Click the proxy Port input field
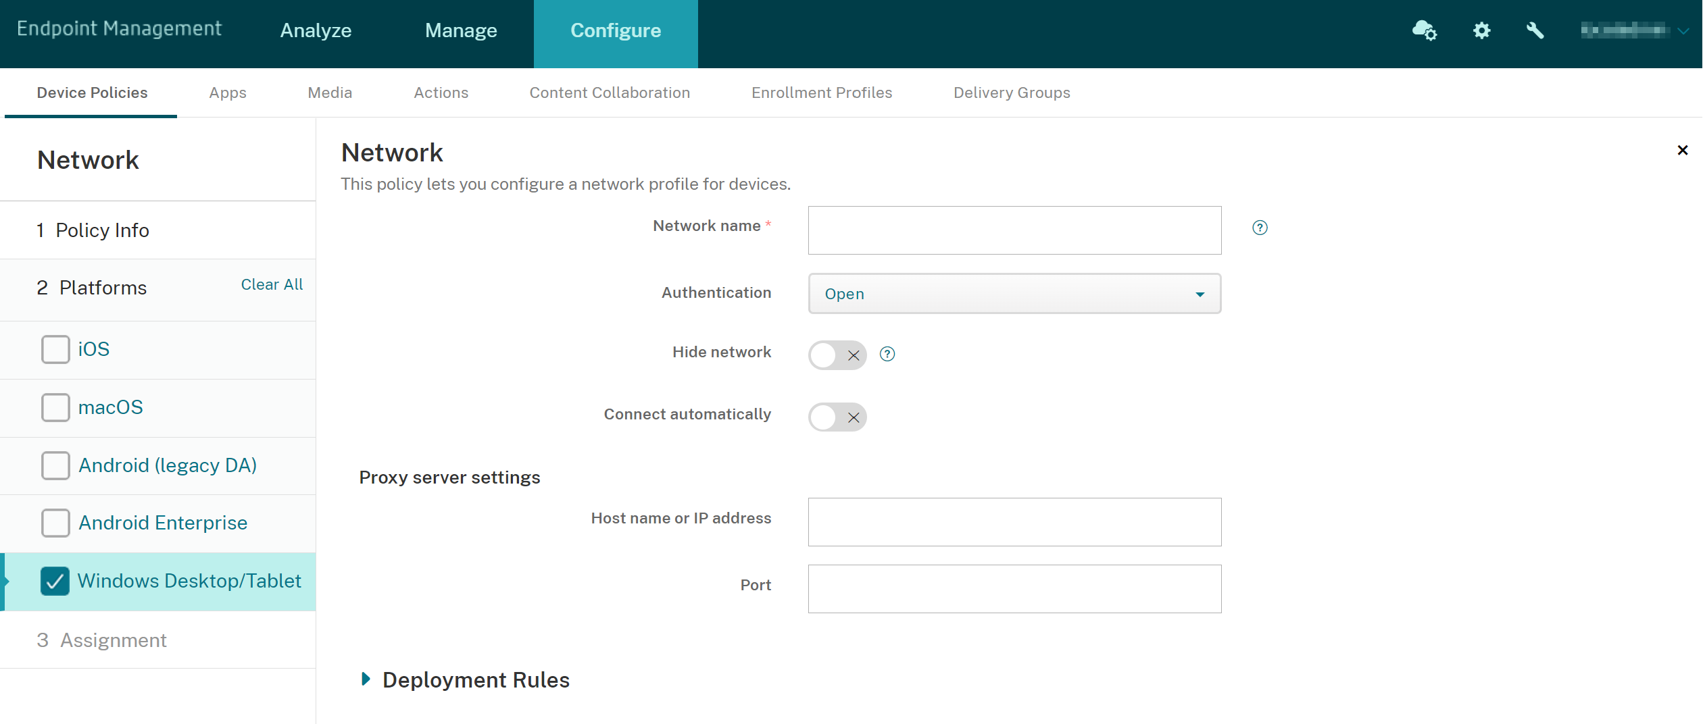This screenshot has width=1703, height=724. pyautogui.click(x=1014, y=589)
